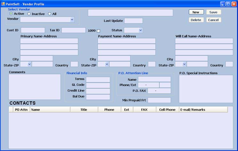Open the Status dropdown
This screenshot has width=238, height=151.
[x=140, y=30]
